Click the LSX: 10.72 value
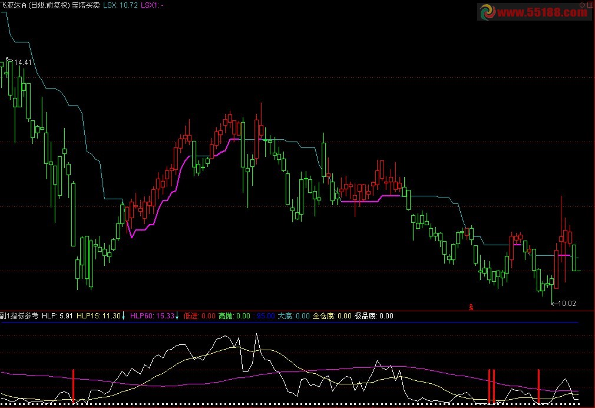Image resolution: width=595 pixels, height=408 pixels. point(120,5)
